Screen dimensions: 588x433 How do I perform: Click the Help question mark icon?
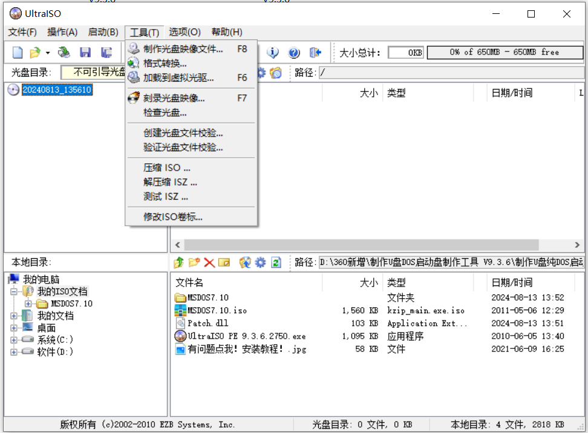(x=294, y=53)
